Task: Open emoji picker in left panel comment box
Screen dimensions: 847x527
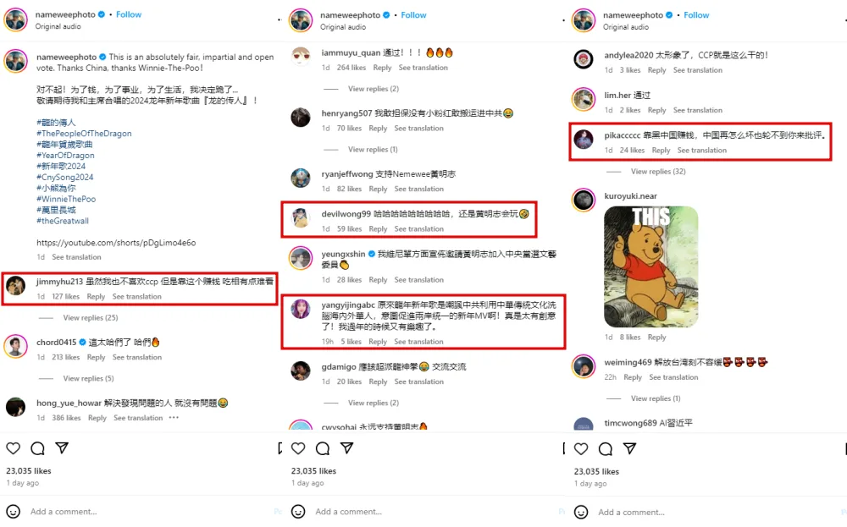Action: click(x=13, y=512)
